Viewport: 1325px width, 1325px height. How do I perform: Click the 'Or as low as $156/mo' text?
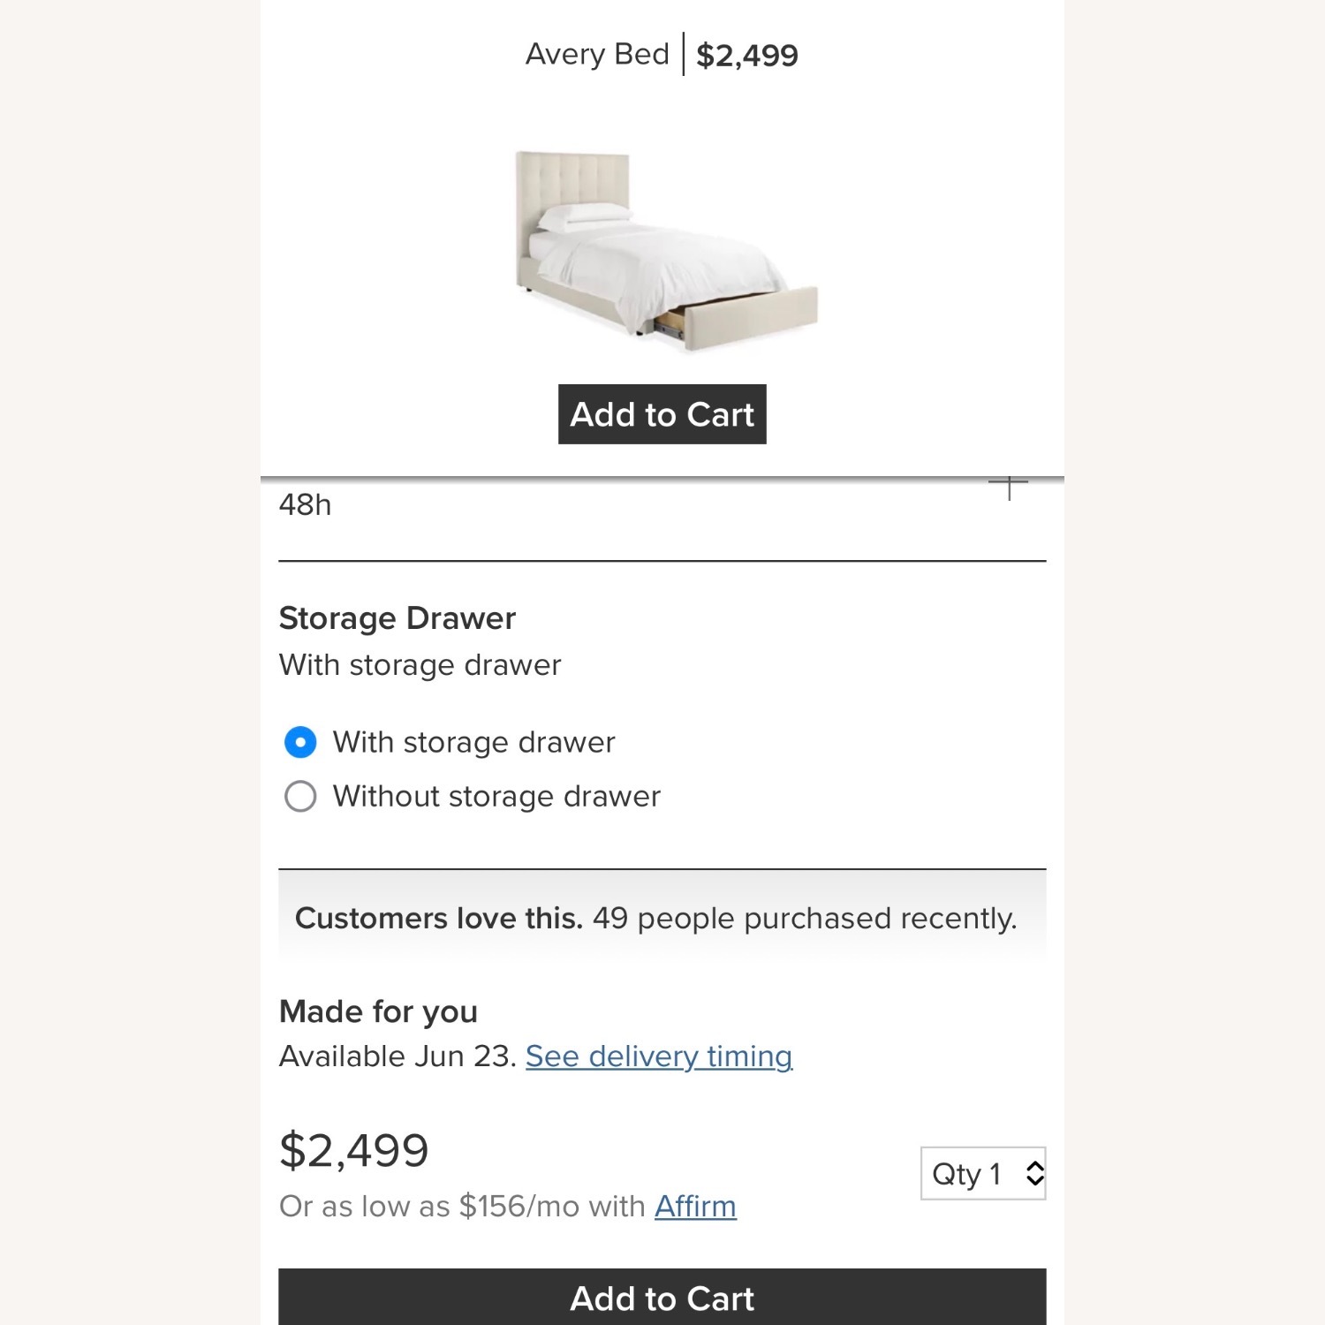click(461, 1207)
